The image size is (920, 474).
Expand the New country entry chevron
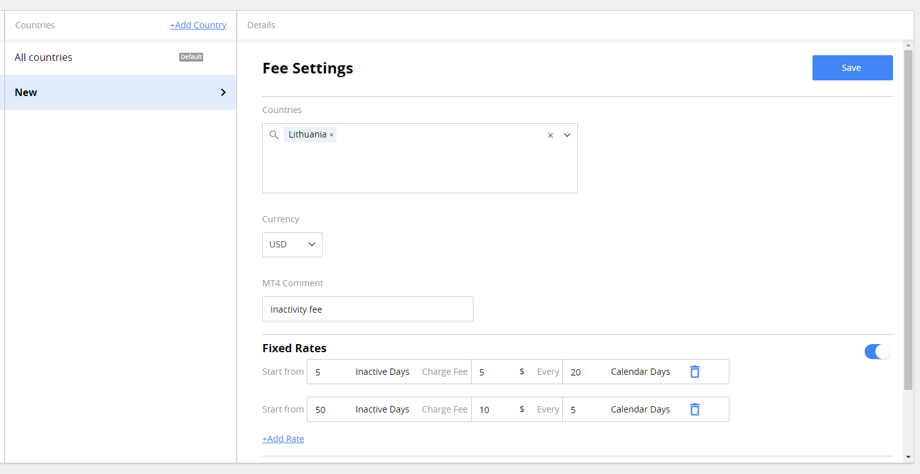pos(223,92)
